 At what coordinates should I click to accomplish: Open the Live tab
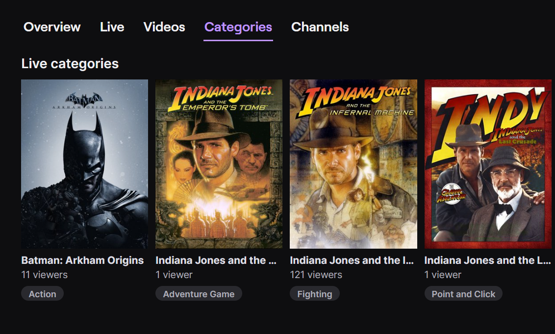point(112,27)
